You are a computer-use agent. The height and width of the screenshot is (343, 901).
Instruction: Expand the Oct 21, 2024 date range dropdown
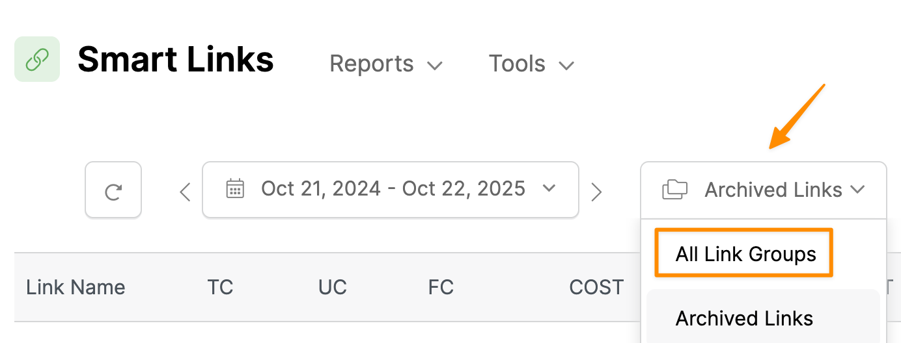point(391,189)
